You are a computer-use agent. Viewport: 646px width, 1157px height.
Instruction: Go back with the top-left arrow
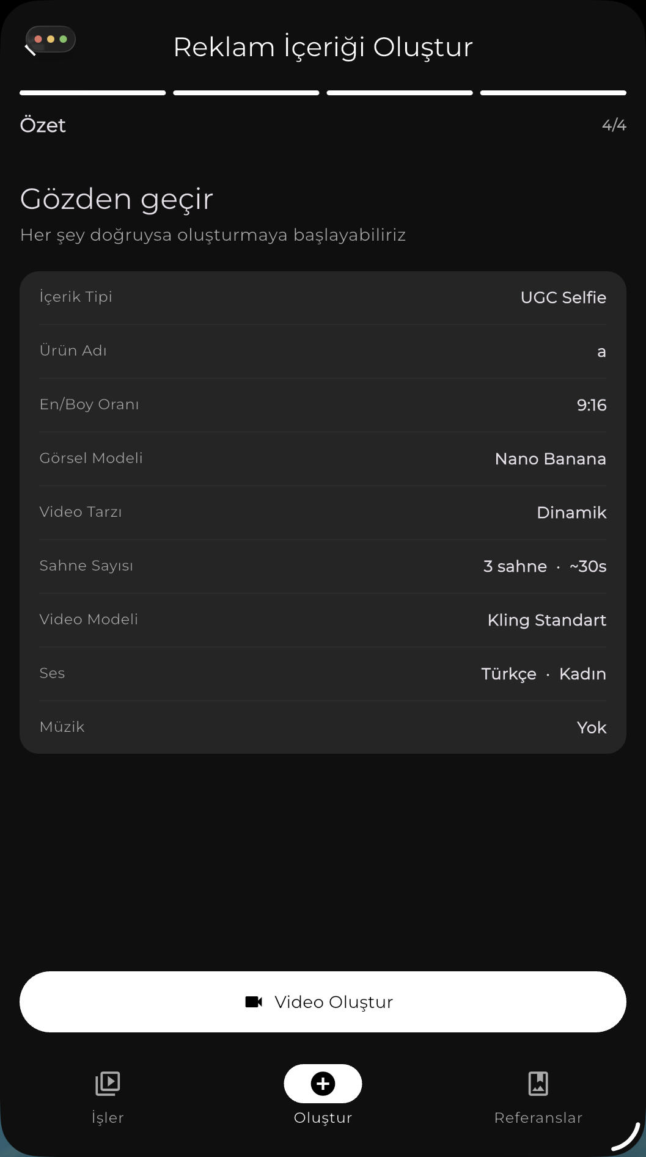30,49
